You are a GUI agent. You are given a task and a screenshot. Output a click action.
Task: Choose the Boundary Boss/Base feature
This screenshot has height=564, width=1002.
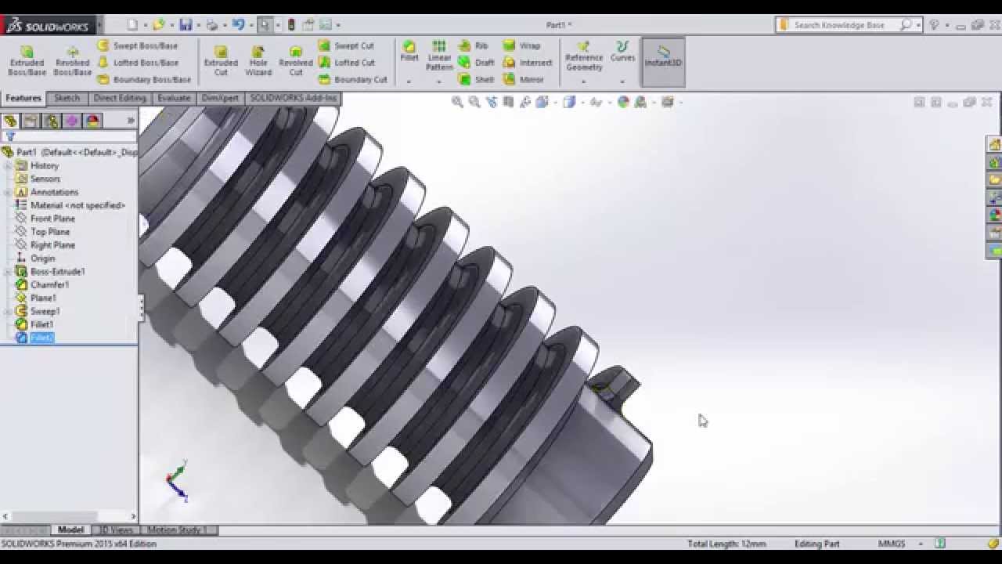point(144,79)
